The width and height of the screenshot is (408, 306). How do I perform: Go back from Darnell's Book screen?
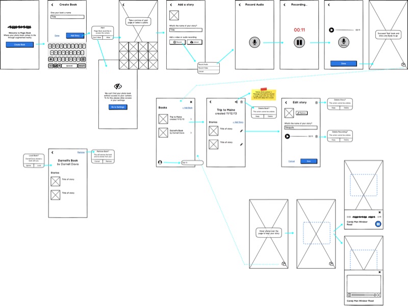click(53, 152)
